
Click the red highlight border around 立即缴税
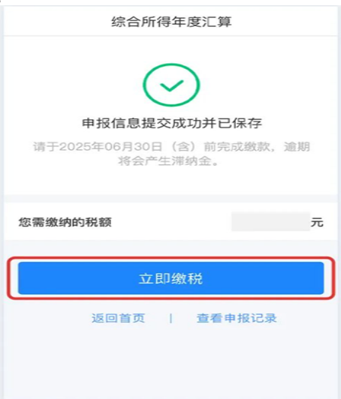[x=171, y=258]
